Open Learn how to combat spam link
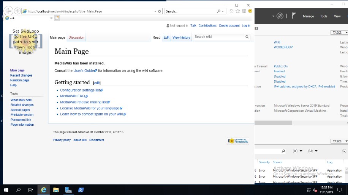The image size is (348, 195). point(93,114)
